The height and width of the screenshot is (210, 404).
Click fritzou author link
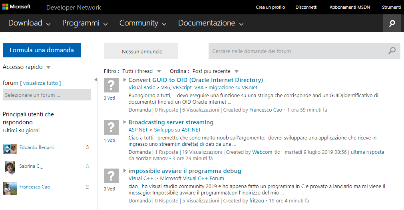point(257,200)
